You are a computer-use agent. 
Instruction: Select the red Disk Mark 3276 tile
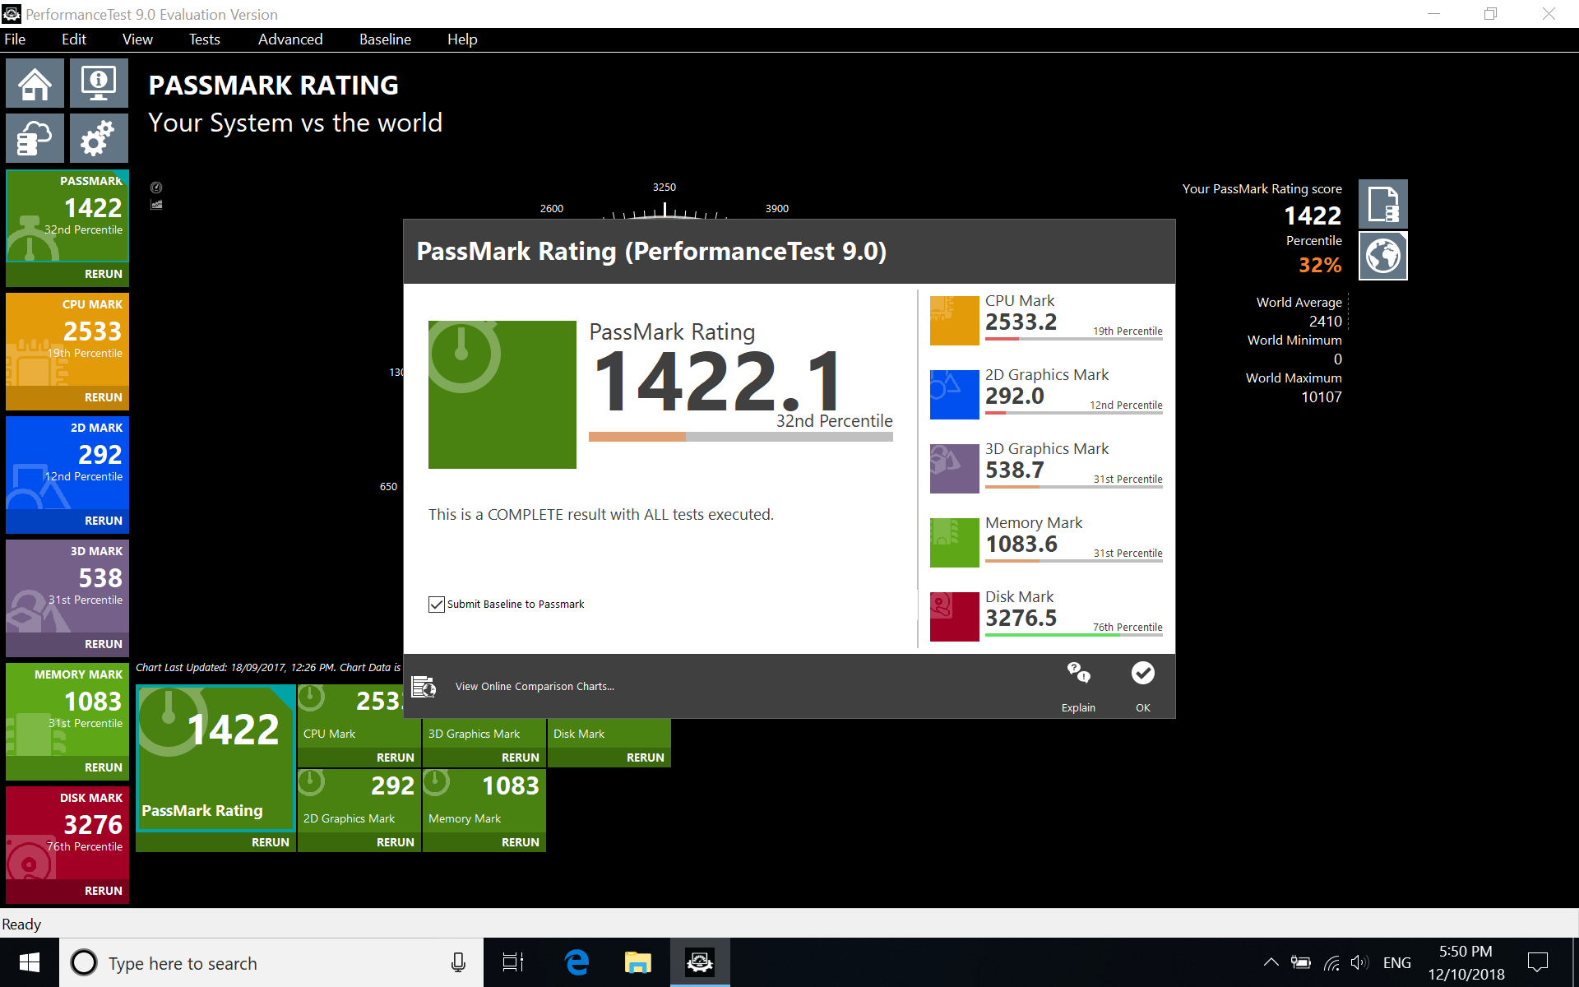coord(67,833)
